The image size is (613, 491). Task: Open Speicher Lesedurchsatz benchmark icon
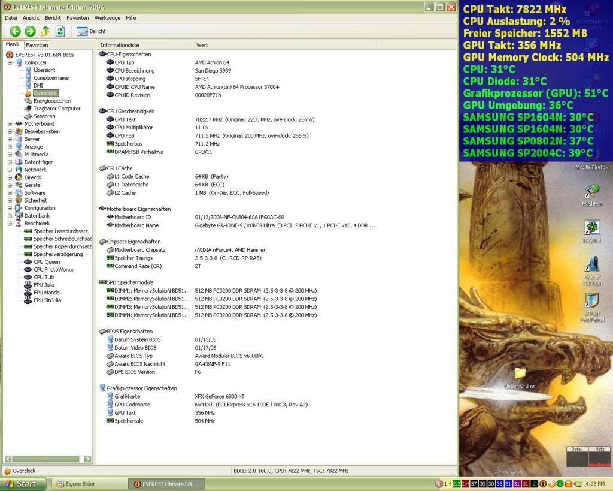(28, 231)
